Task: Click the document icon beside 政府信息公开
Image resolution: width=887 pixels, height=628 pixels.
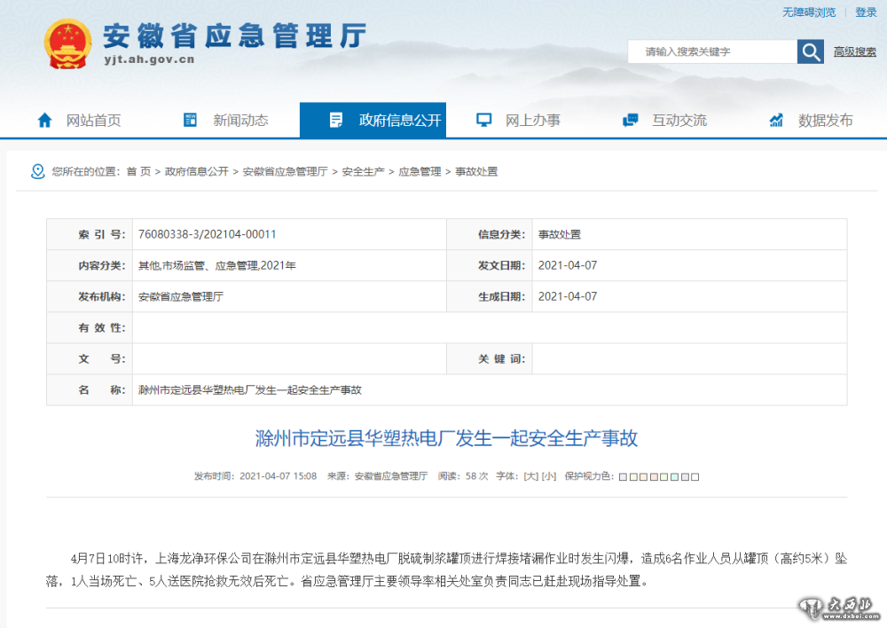Action: tap(336, 120)
